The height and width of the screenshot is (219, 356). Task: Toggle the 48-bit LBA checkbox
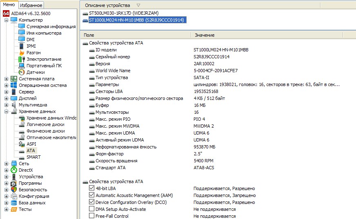coord(91,188)
